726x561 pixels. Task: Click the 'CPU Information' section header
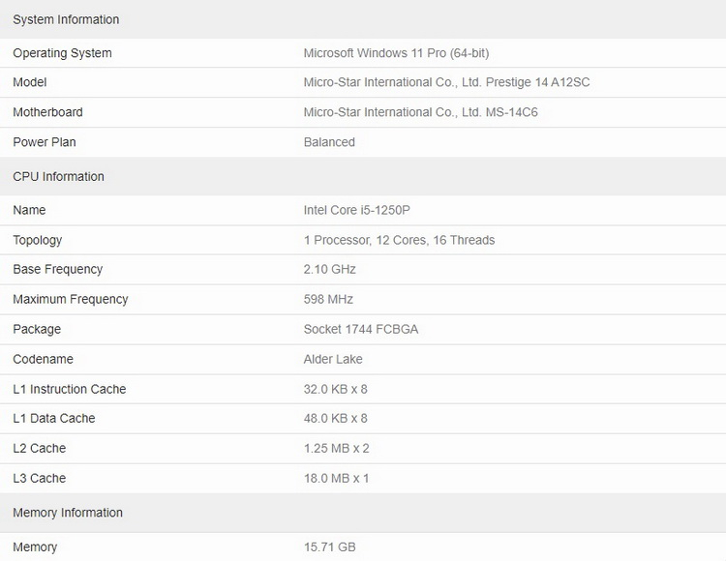[59, 176]
